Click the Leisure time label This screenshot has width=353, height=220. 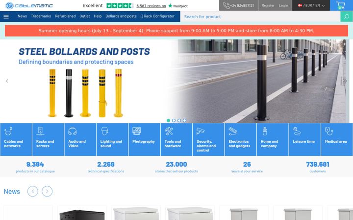pyautogui.click(x=303, y=141)
